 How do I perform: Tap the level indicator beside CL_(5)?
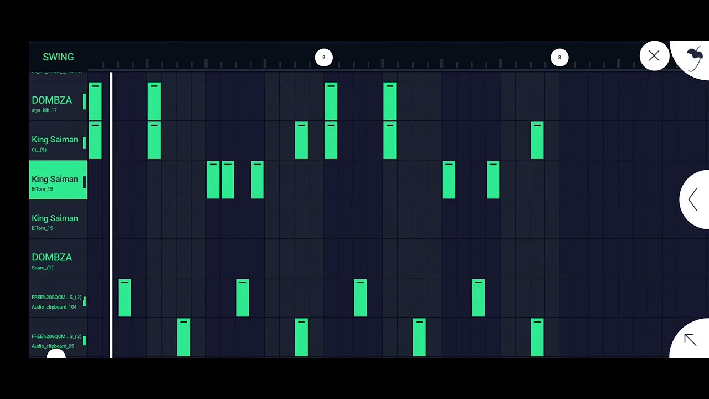coord(84,142)
